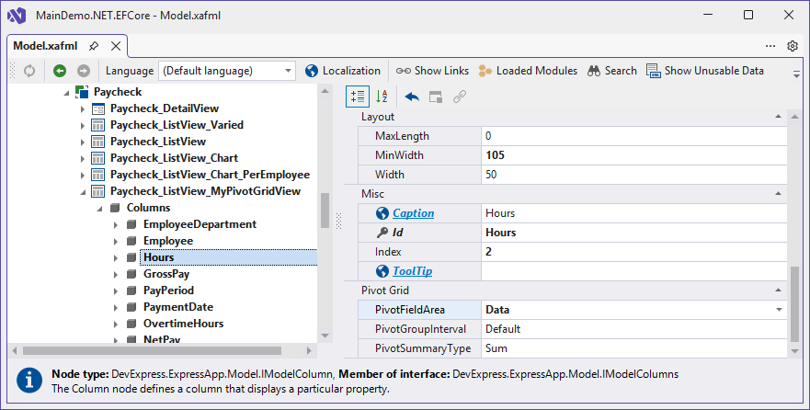This screenshot has width=810, height=410.
Task: Click the tree vertical scrollbar thumb
Action: [325, 211]
